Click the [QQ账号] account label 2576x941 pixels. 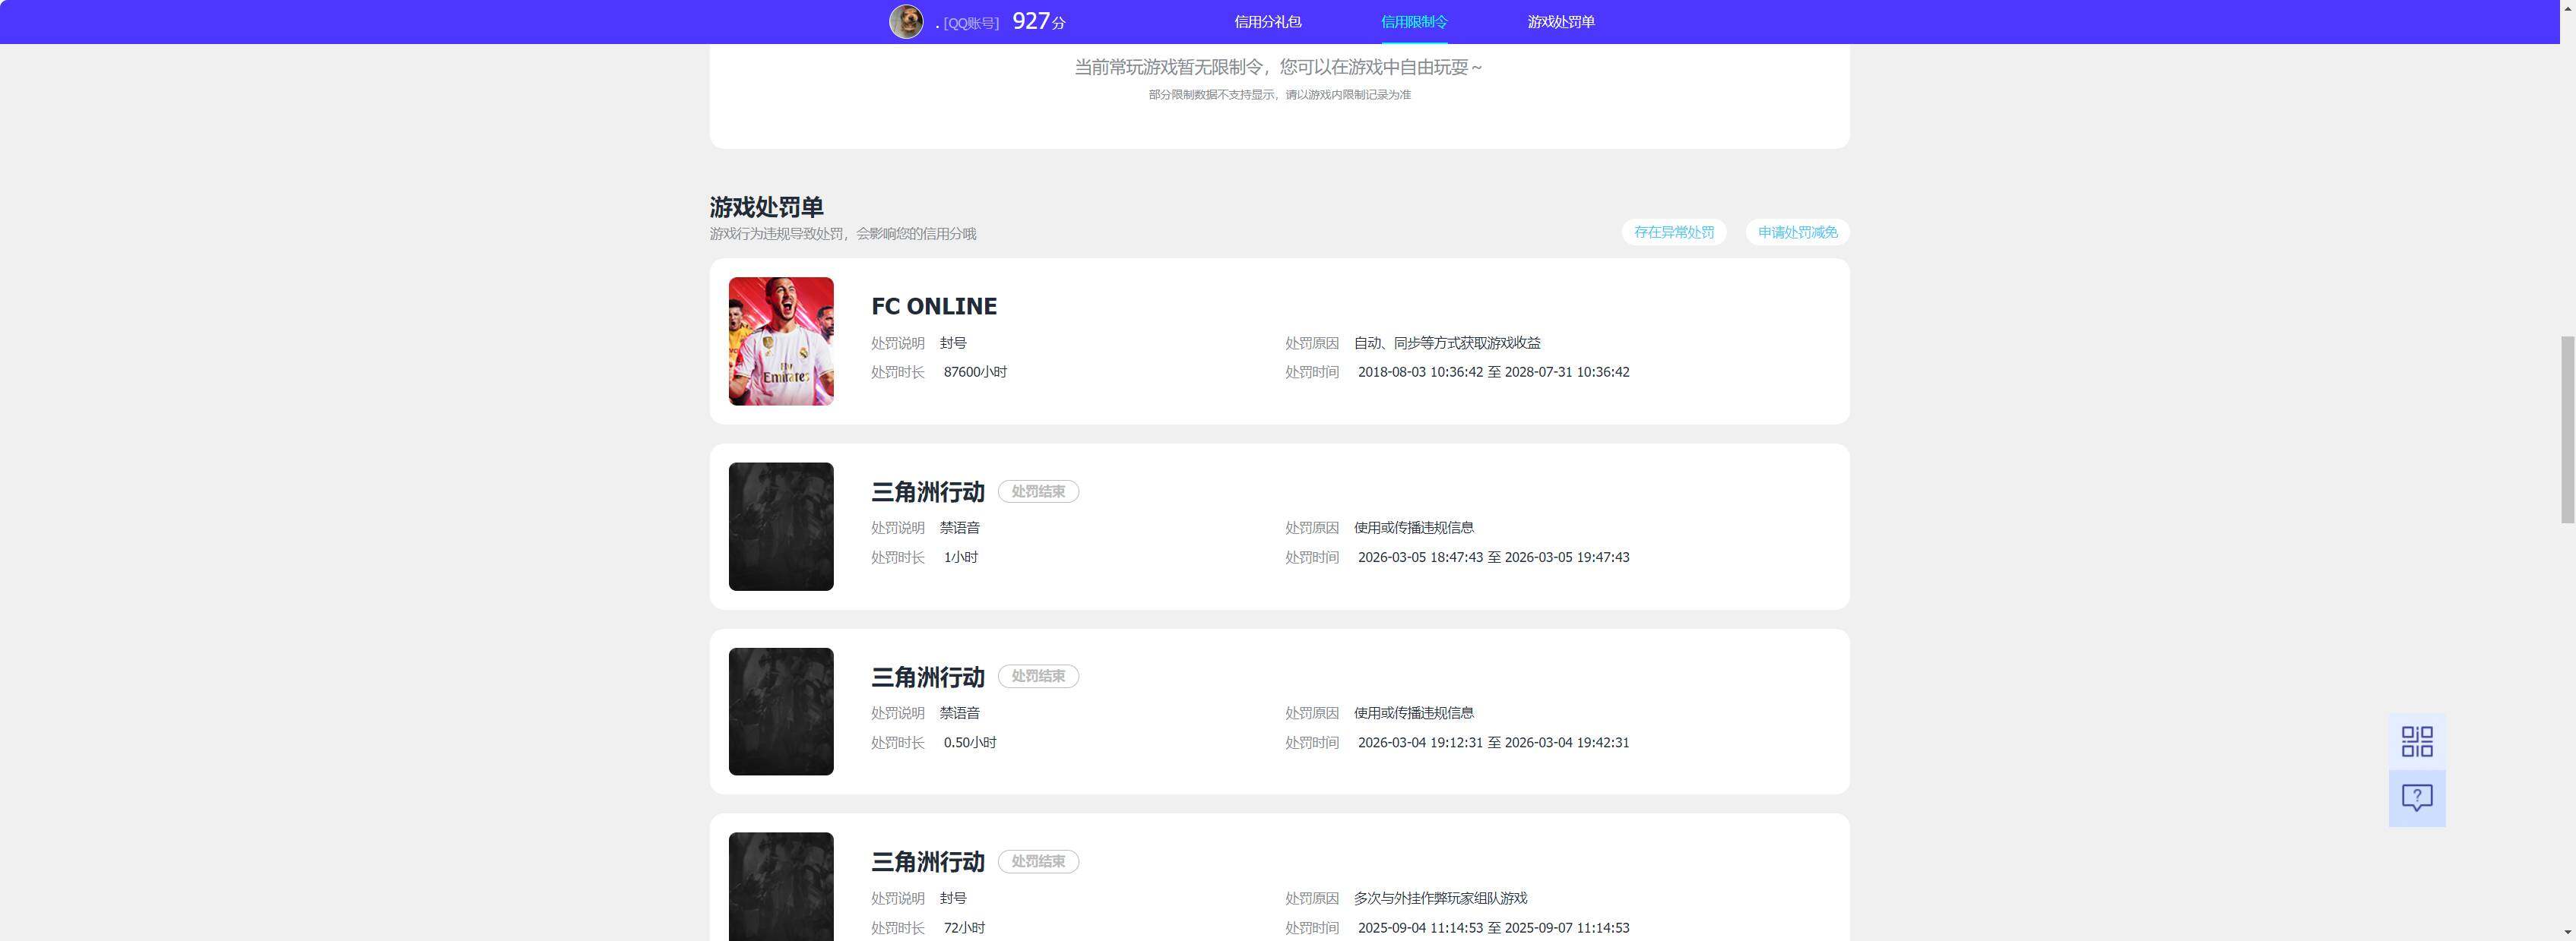[971, 23]
